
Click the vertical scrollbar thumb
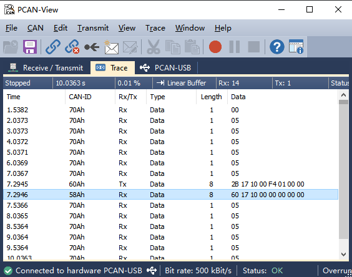tap(343, 170)
